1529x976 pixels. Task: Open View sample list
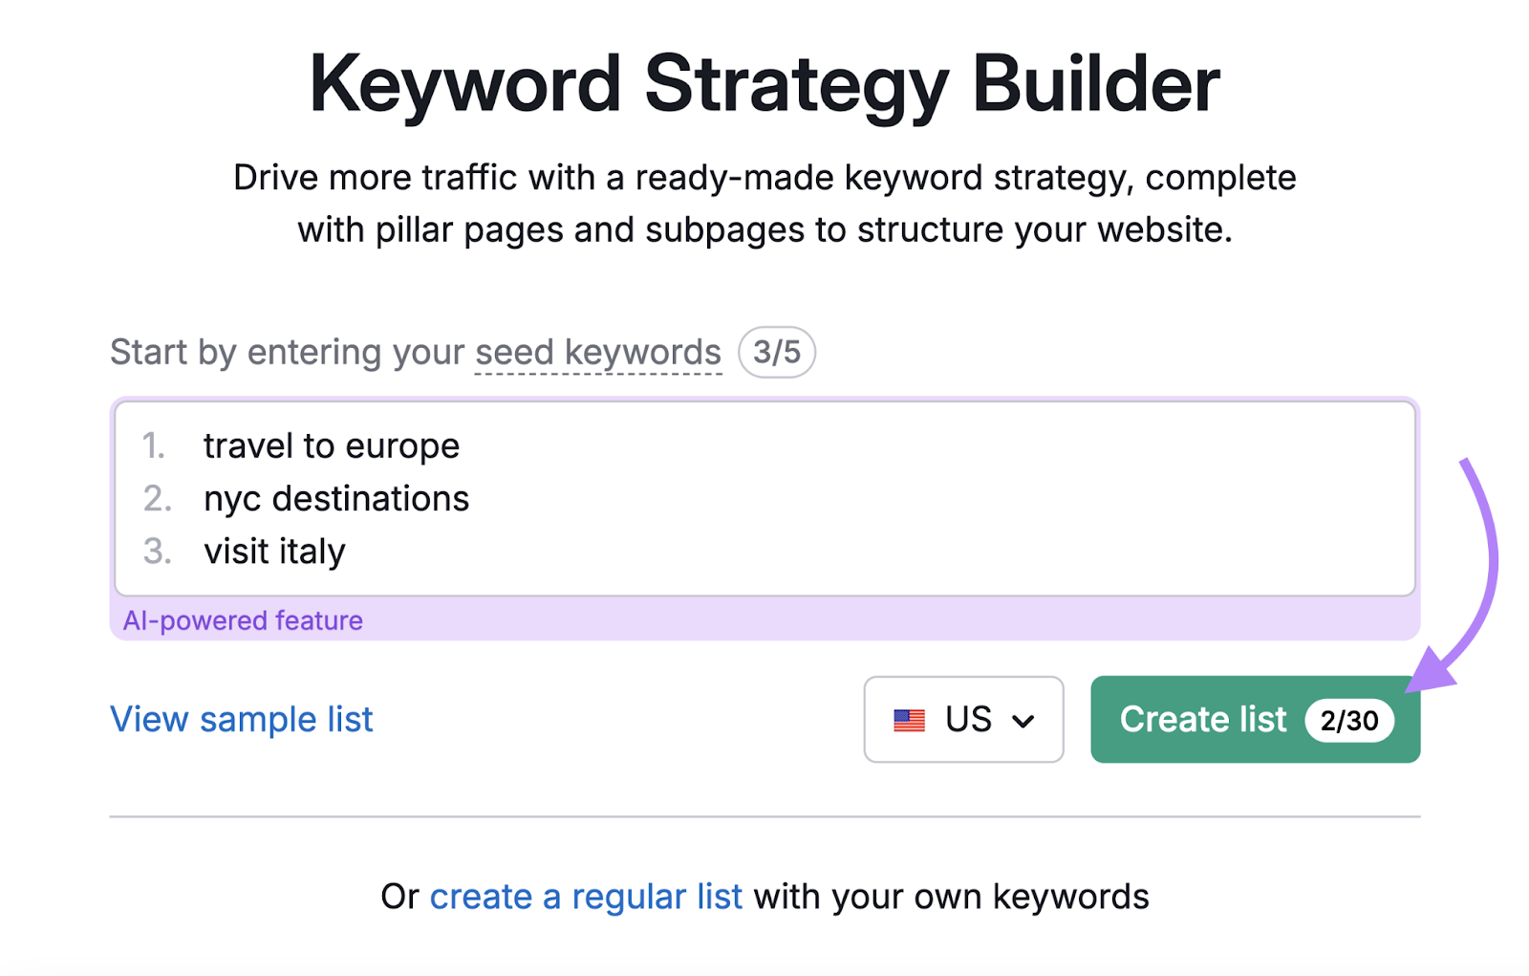tap(242, 720)
